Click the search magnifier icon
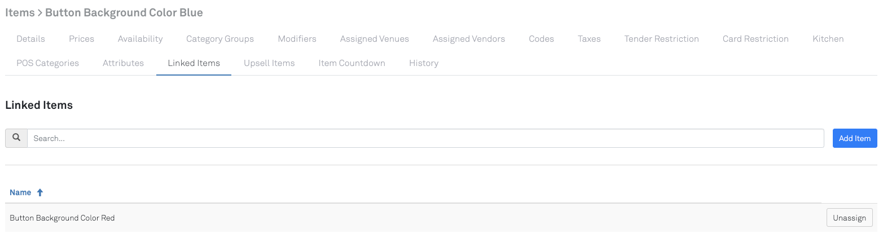This screenshot has height=242, width=883. pyautogui.click(x=16, y=138)
